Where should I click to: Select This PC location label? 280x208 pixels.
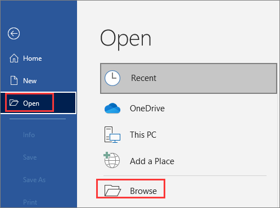[143, 135]
